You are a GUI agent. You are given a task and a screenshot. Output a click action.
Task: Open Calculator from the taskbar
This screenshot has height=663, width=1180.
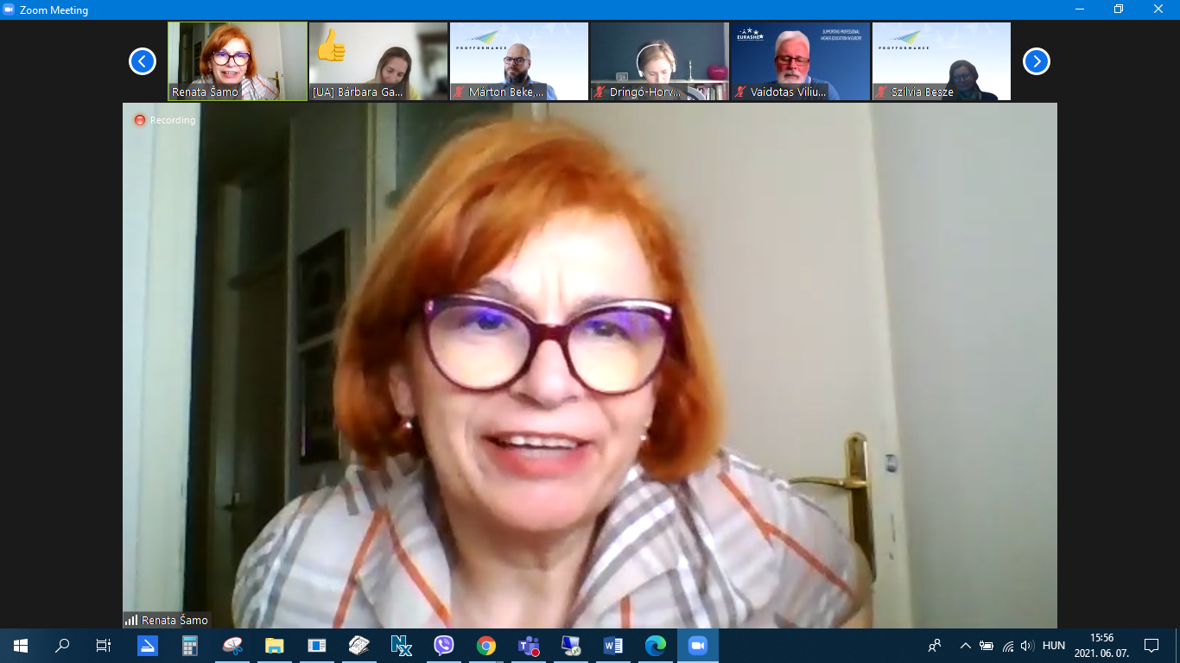click(190, 646)
